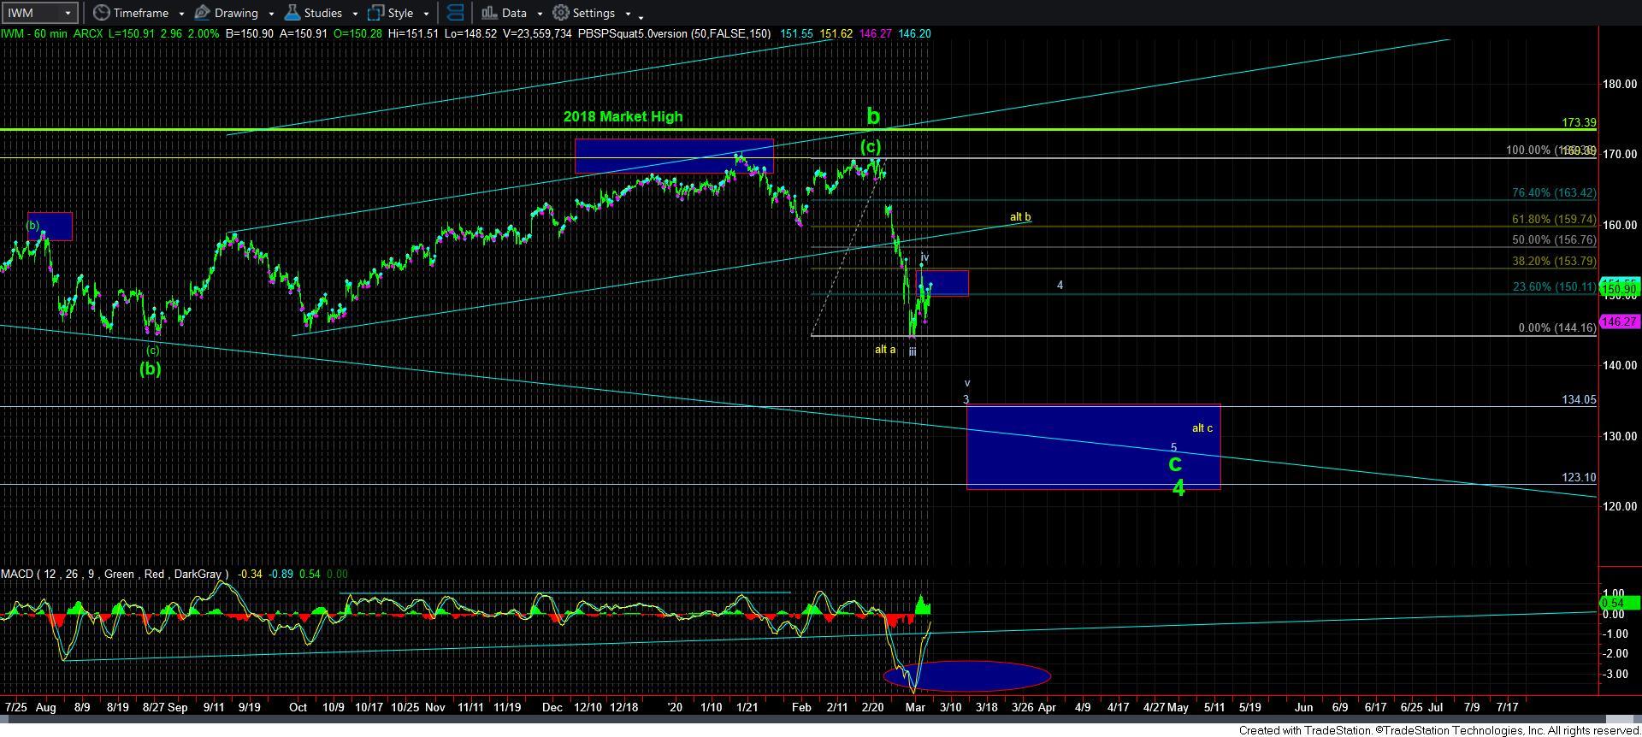This screenshot has width=1642, height=737.
Task: Select the blue ellipse in the MACD panel
Action: (x=966, y=676)
